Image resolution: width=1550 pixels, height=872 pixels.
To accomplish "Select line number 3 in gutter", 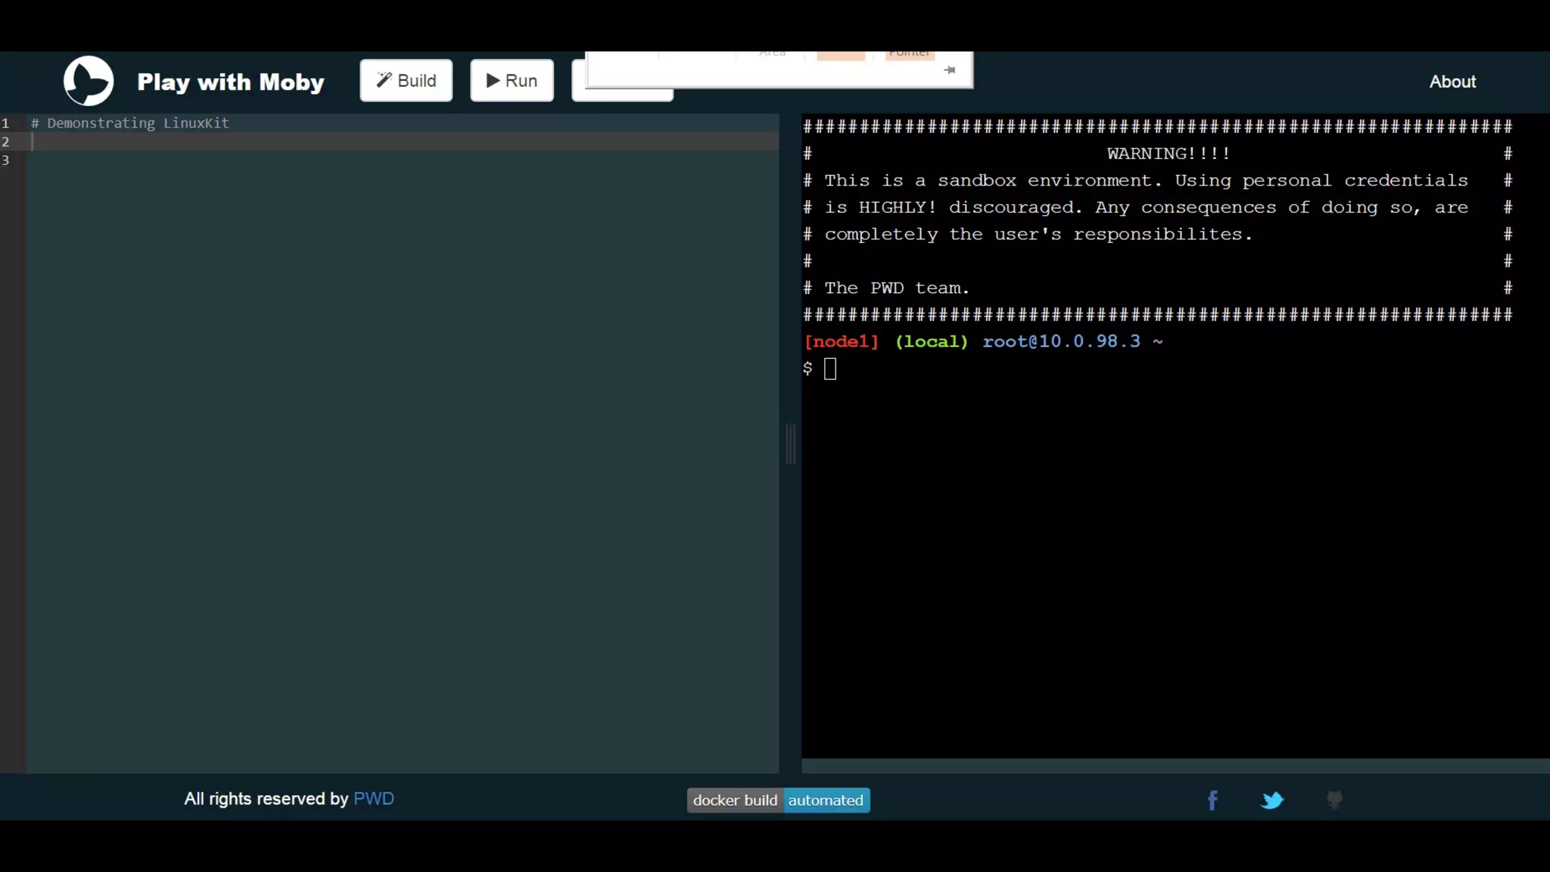I will click(x=6, y=160).
